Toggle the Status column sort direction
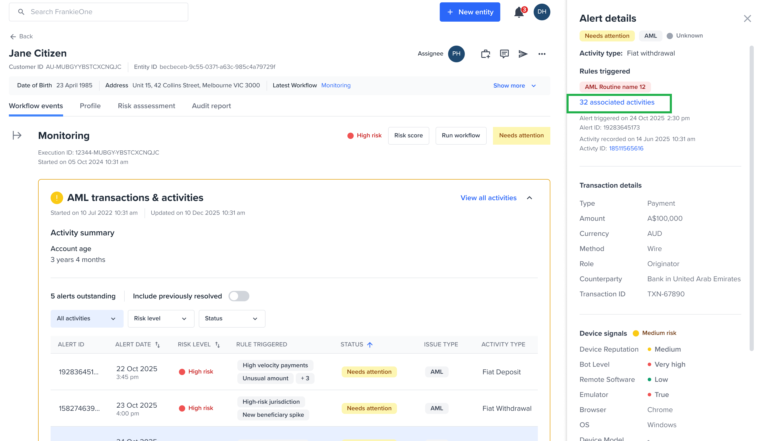759x441 pixels. coord(370,344)
